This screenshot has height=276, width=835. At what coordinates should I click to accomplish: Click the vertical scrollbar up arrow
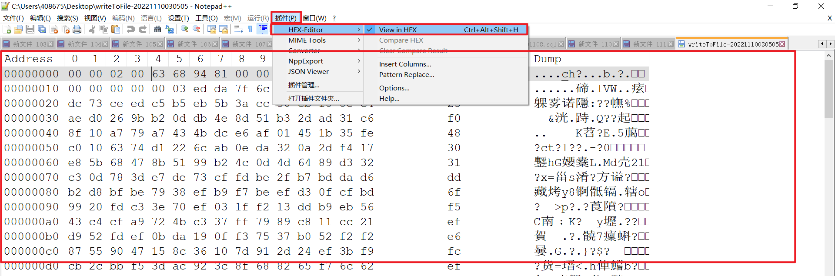[829, 55]
